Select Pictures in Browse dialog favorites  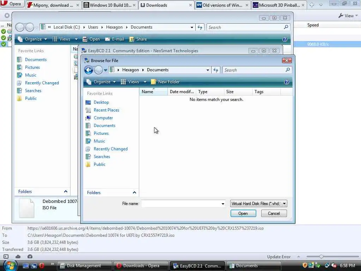click(x=101, y=133)
